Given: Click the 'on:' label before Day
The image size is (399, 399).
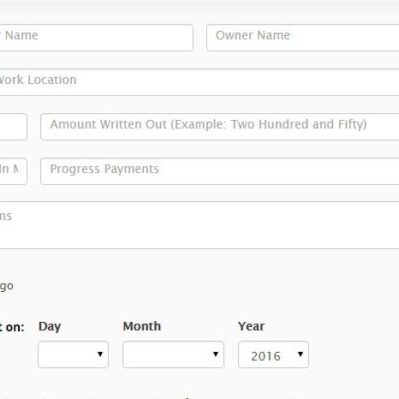Looking at the screenshot, I should (x=15, y=327).
